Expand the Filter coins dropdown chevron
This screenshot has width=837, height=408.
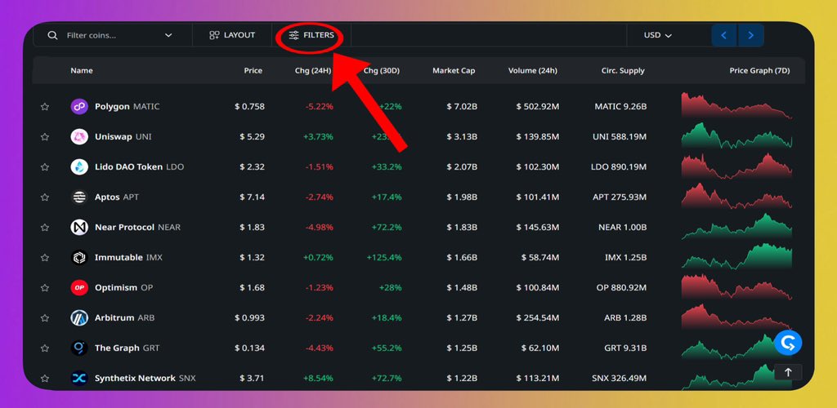168,35
